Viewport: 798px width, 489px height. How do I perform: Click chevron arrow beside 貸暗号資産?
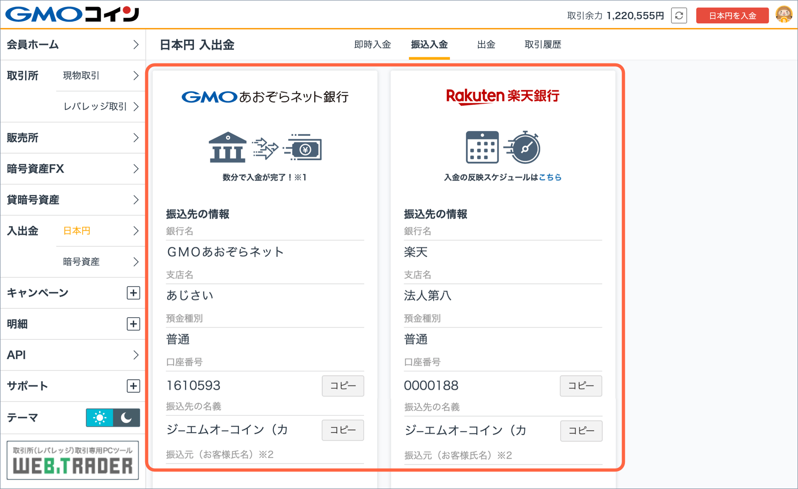pyautogui.click(x=136, y=200)
